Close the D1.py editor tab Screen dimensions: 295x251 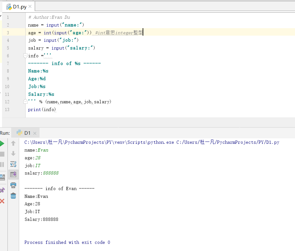[x=30, y=7]
